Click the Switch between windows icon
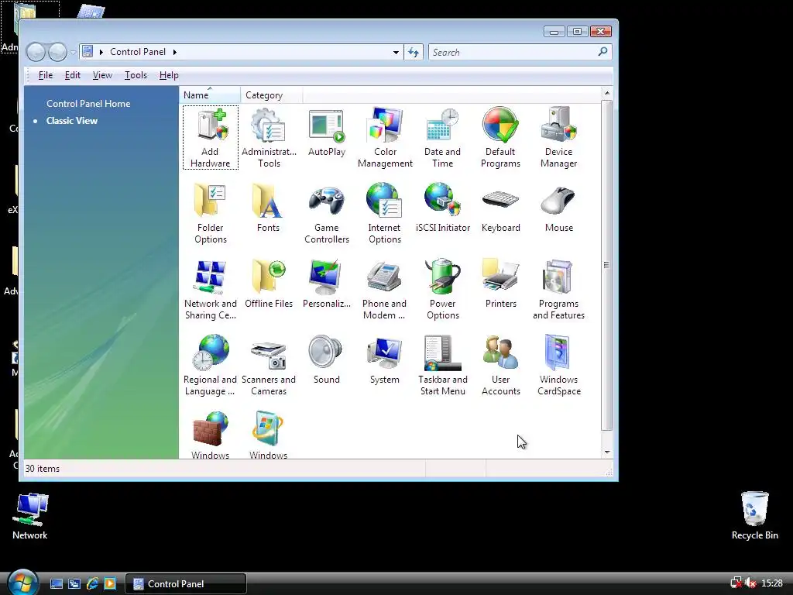Image resolution: width=793 pixels, height=595 pixels. click(74, 583)
